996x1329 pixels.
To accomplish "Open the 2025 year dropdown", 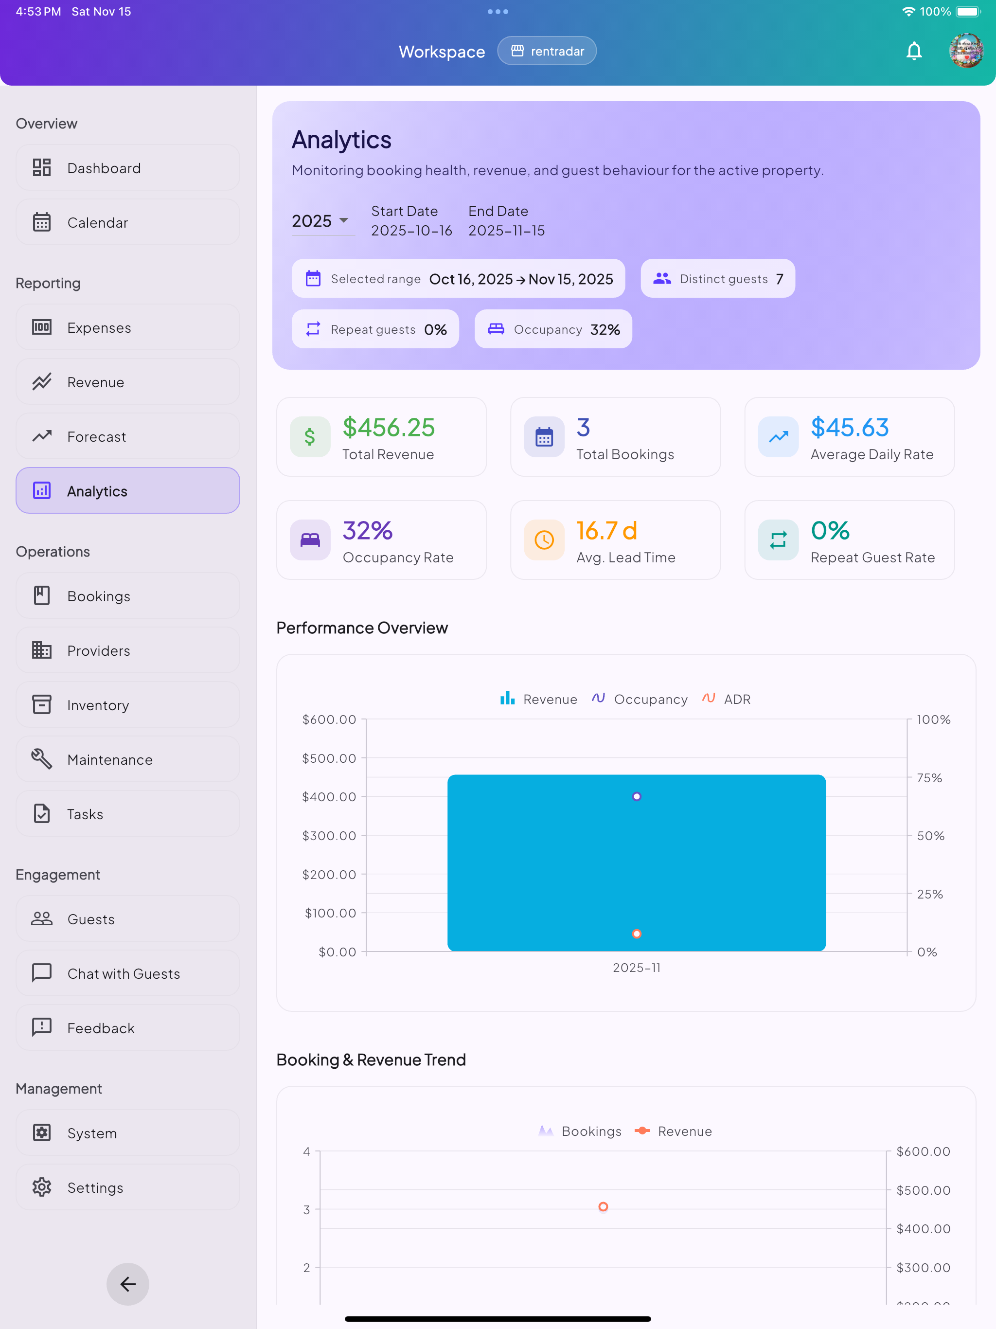I will coord(322,221).
